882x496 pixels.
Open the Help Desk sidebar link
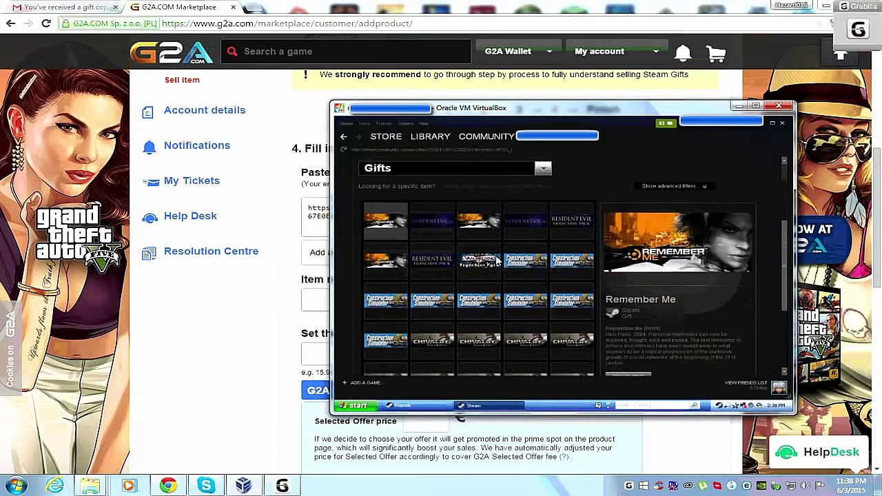point(190,216)
